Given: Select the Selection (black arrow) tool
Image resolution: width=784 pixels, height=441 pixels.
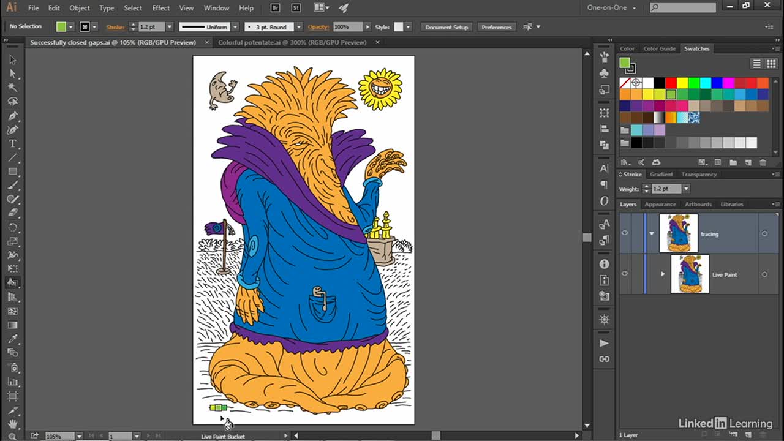Looking at the screenshot, I should point(12,59).
